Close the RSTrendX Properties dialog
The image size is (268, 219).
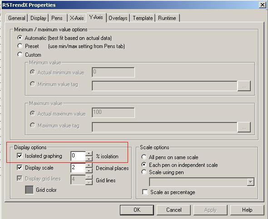click(262, 5)
